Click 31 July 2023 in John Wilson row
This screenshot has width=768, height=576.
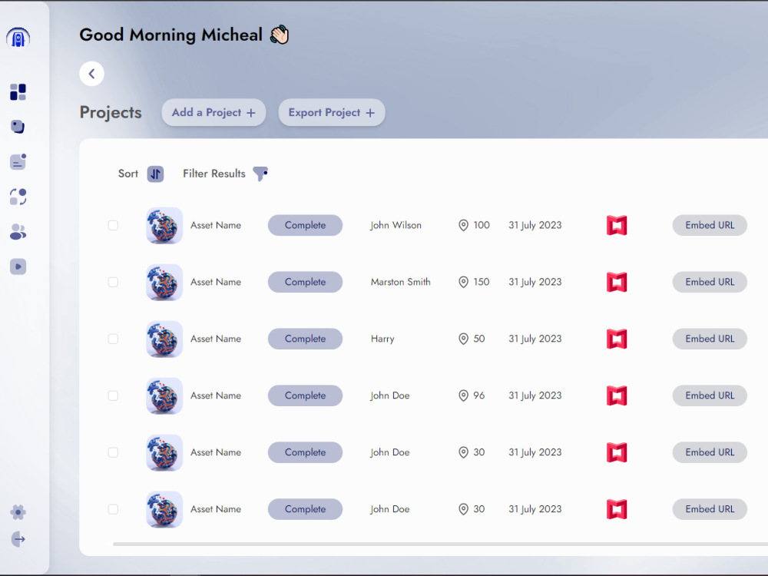coord(535,225)
